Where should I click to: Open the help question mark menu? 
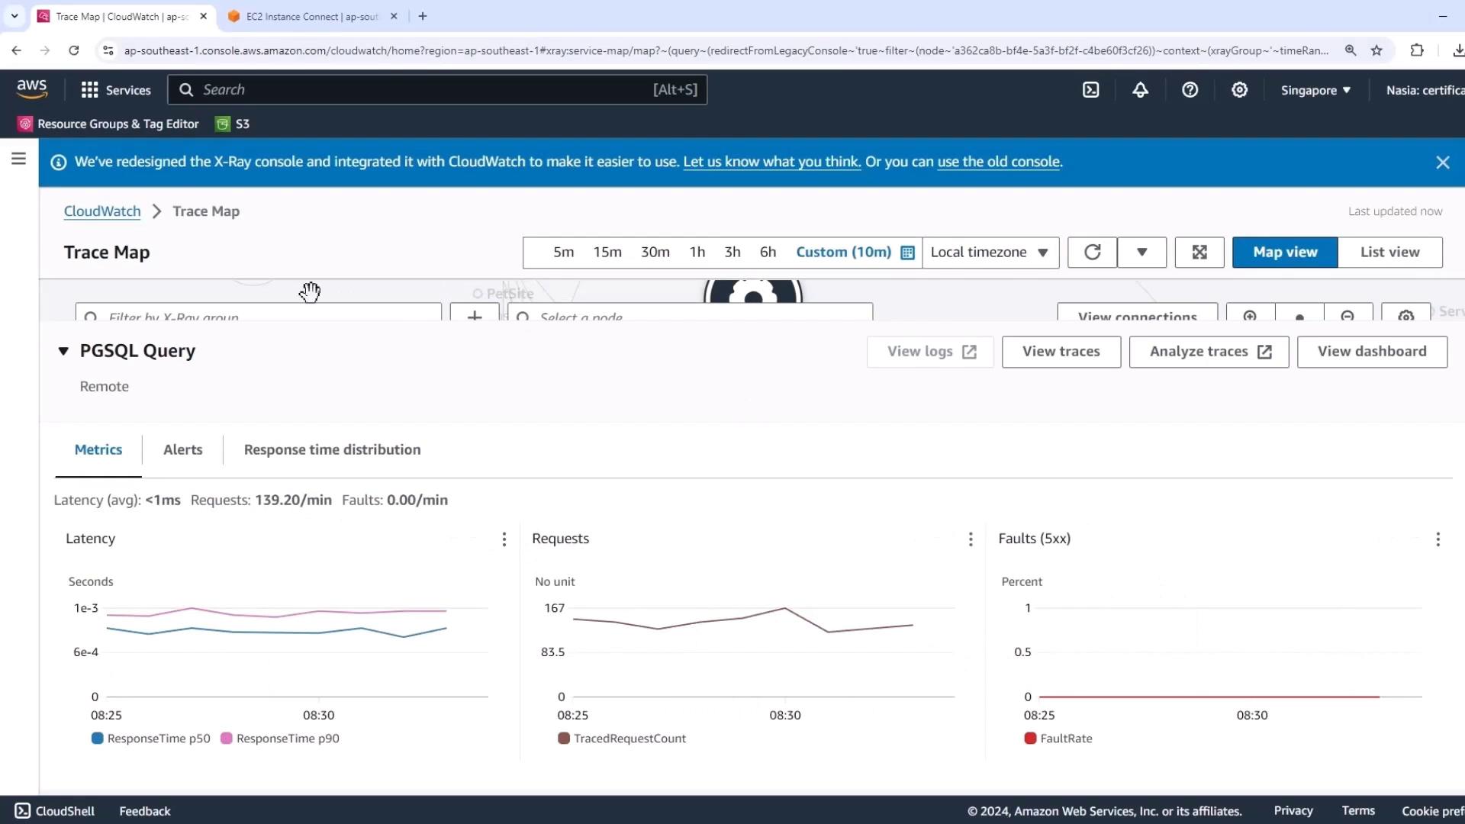click(x=1190, y=90)
